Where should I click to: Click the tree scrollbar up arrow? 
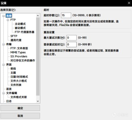[38, 16]
